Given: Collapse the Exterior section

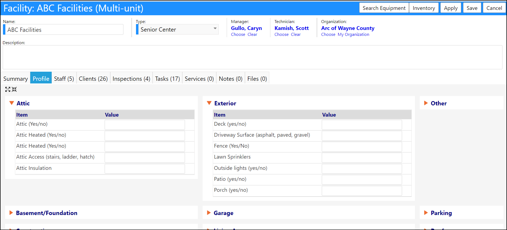Looking at the screenshot, I should (x=209, y=103).
